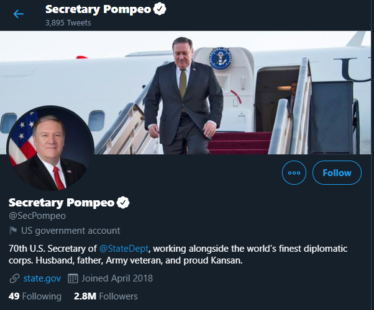Click the @SecPompeo handle text

[37, 216]
